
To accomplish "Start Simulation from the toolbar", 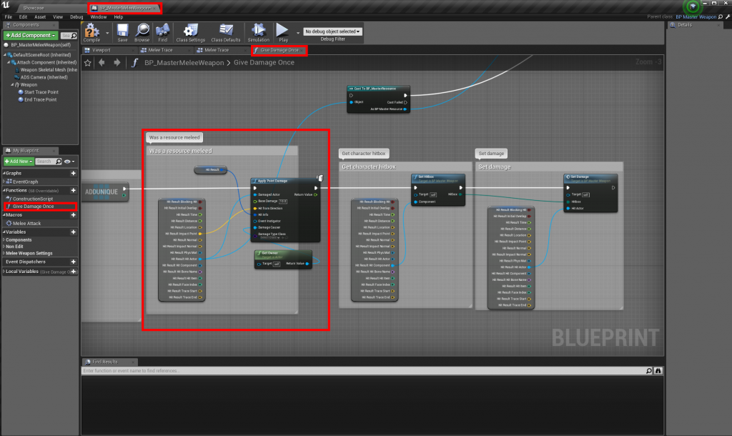I will tap(258, 33).
